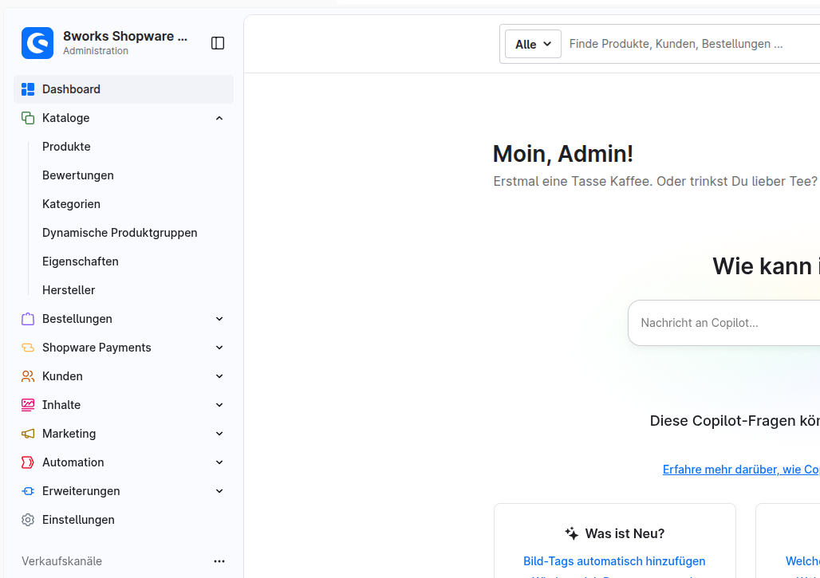Click the Administration subtitle text
The width and height of the screenshot is (820, 578).
point(96,51)
